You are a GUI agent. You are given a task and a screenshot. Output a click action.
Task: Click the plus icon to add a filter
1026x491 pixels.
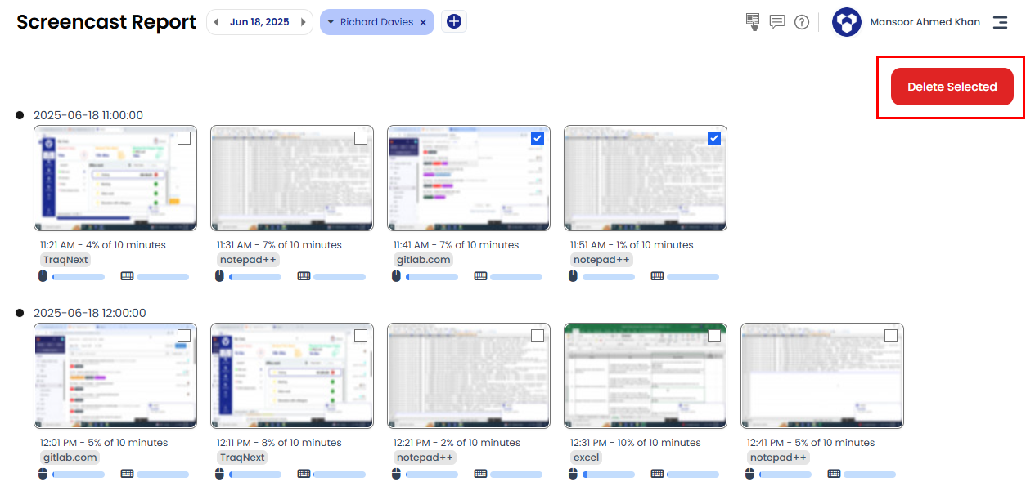click(453, 21)
